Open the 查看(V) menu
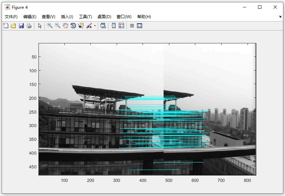The image size is (285, 196). click(49, 17)
